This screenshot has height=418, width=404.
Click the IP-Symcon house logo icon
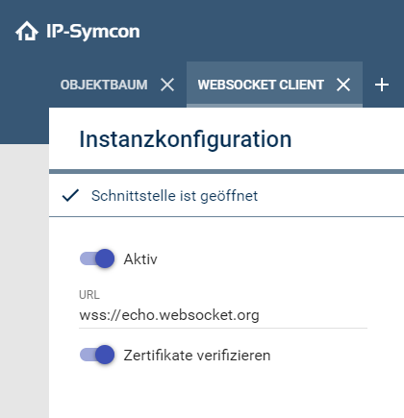[x=27, y=31]
